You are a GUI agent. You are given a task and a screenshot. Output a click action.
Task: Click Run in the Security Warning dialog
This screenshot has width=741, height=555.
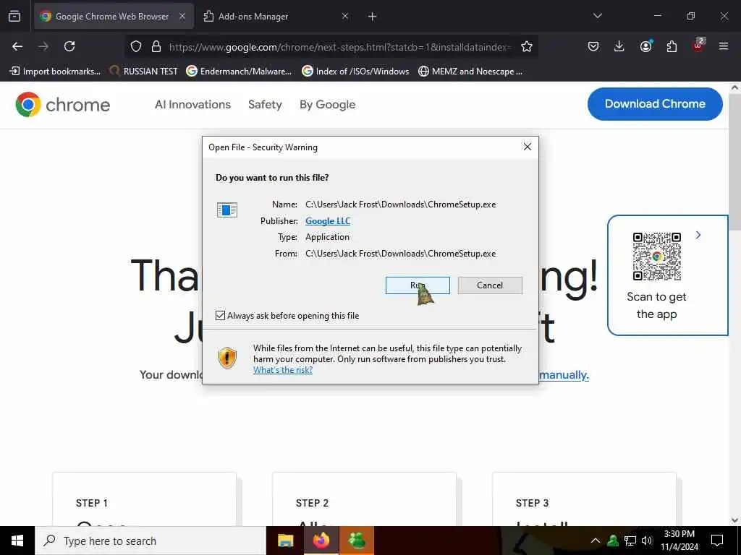coord(418,285)
